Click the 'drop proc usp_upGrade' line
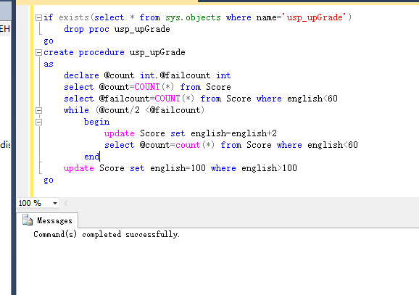419x295 pixels. (x=117, y=29)
